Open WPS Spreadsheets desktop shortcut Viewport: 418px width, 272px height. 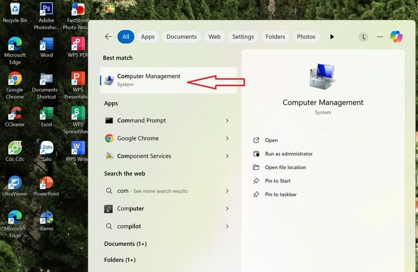76,120
